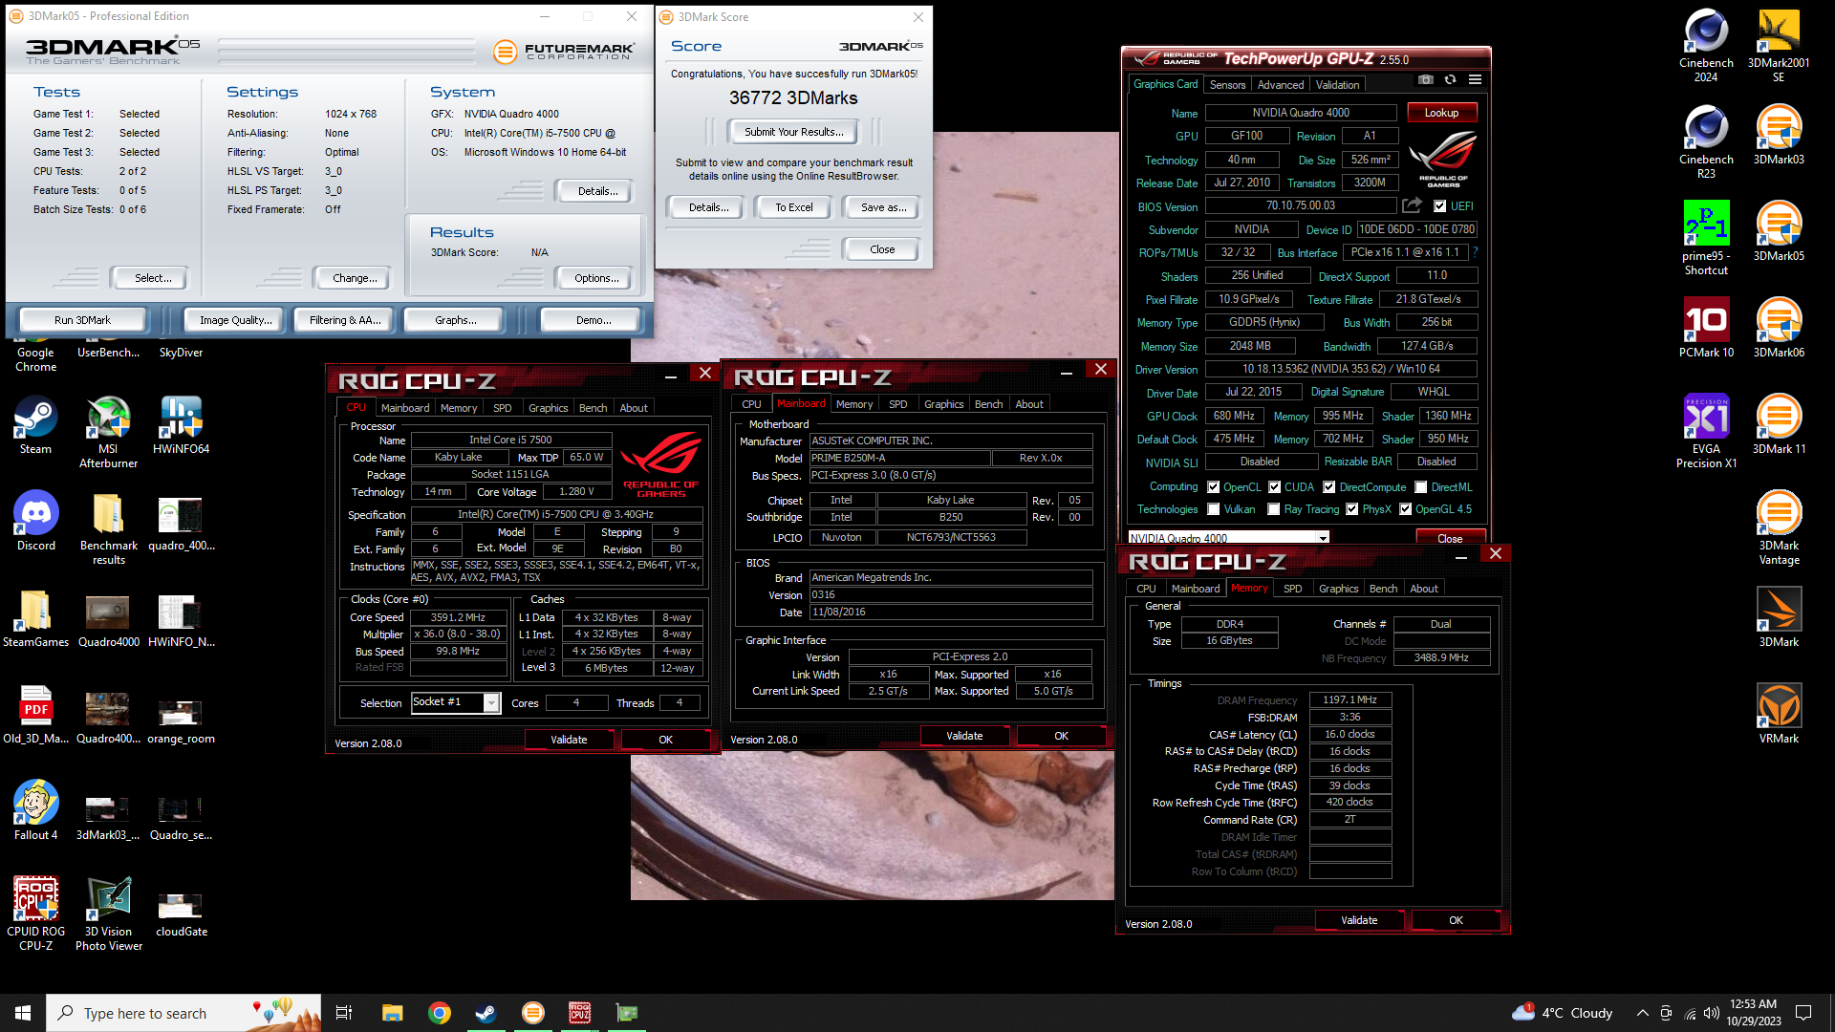This screenshot has height=1032, width=1835.
Task: Open the Cinebench 2024 desktop icon
Action: (1706, 46)
